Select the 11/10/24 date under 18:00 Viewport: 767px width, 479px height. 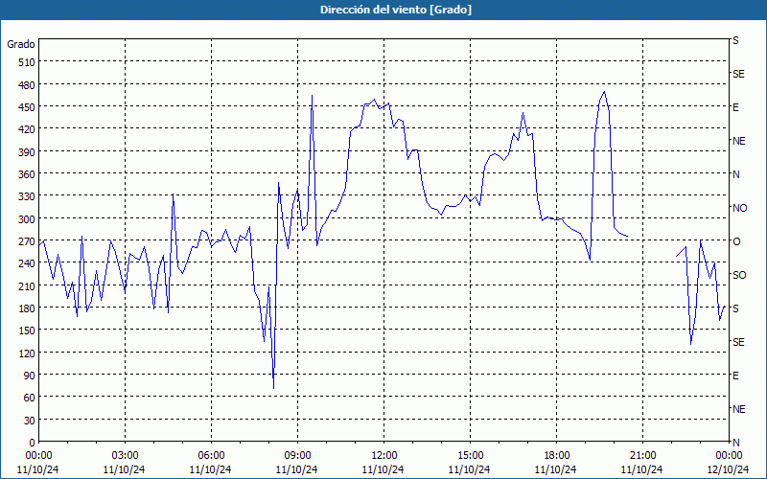pyautogui.click(x=556, y=469)
